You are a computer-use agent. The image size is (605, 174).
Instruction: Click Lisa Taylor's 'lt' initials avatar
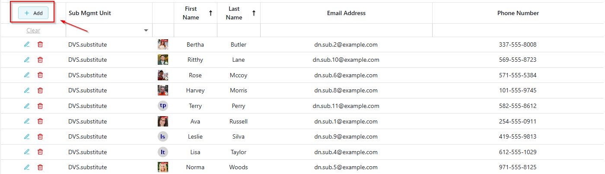click(163, 152)
